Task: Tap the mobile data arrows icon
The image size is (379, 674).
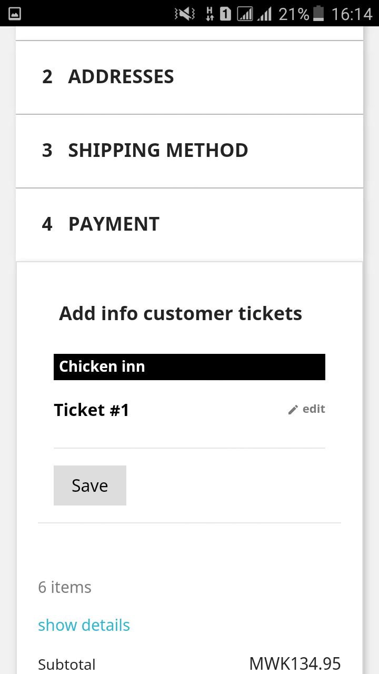Action: [x=210, y=14]
